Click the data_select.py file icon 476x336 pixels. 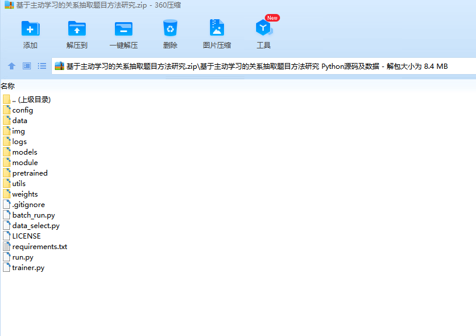pos(6,226)
